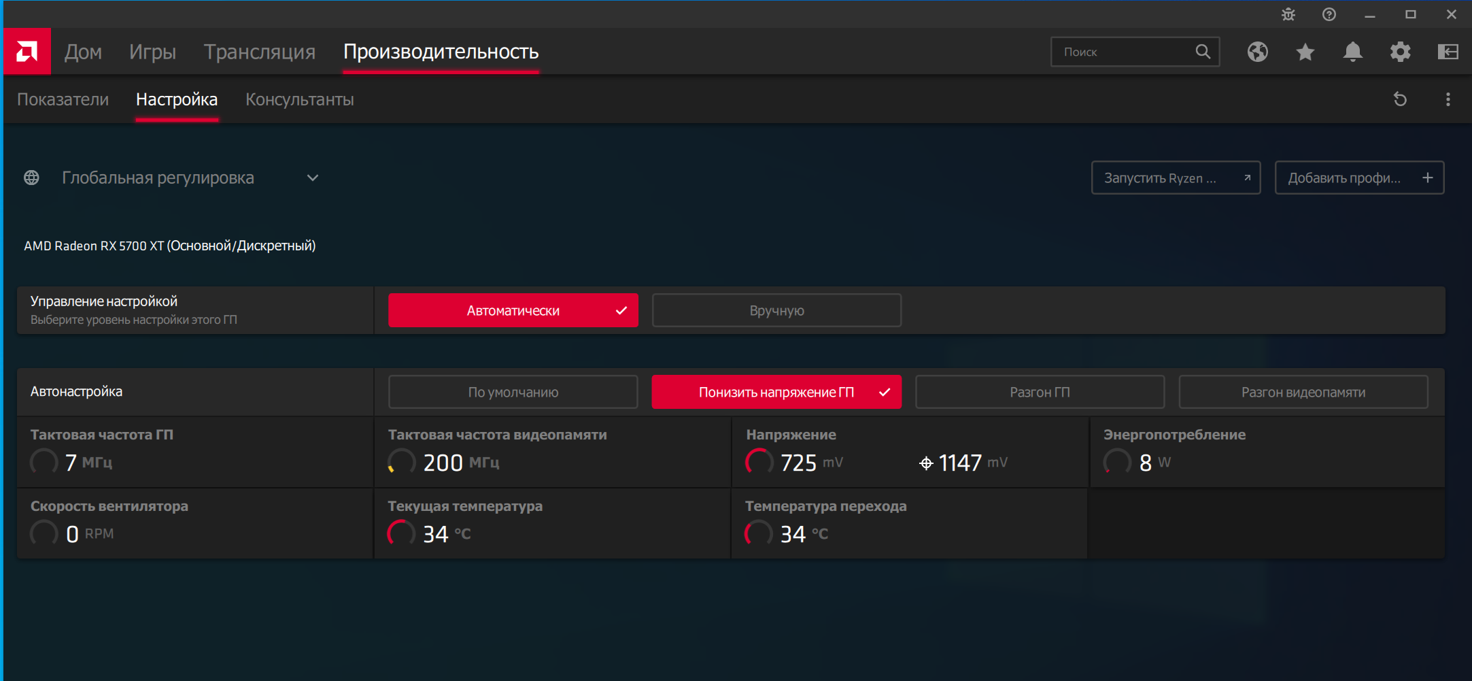Close the Radeon Software window
The image size is (1472, 681).
(x=1452, y=14)
